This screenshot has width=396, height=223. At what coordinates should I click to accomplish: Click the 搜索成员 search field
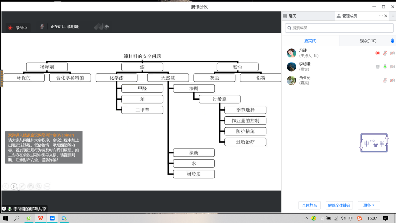339,28
